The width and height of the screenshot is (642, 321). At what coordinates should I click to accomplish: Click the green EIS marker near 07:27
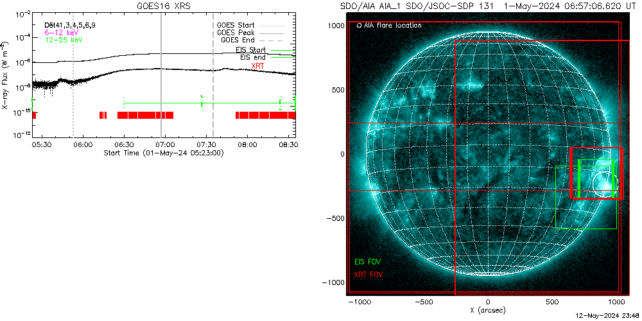(202, 102)
